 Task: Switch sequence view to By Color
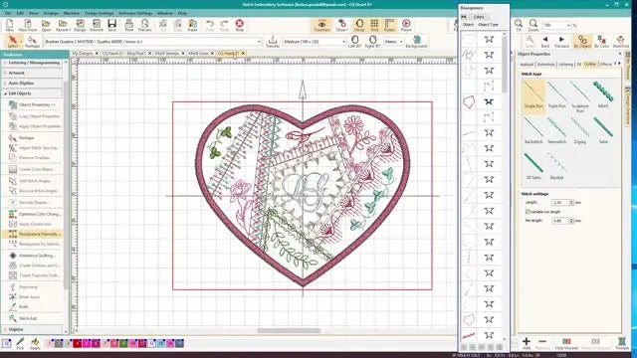601,41
